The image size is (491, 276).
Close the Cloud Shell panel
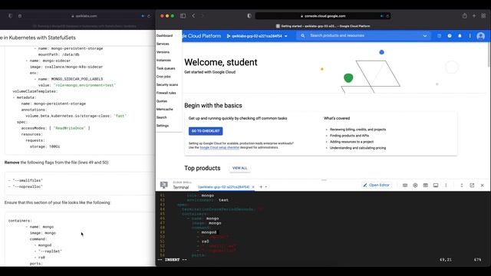pos(483,186)
